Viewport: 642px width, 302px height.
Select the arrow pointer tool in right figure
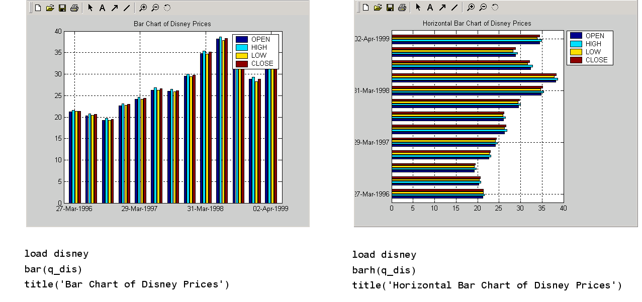click(x=418, y=7)
